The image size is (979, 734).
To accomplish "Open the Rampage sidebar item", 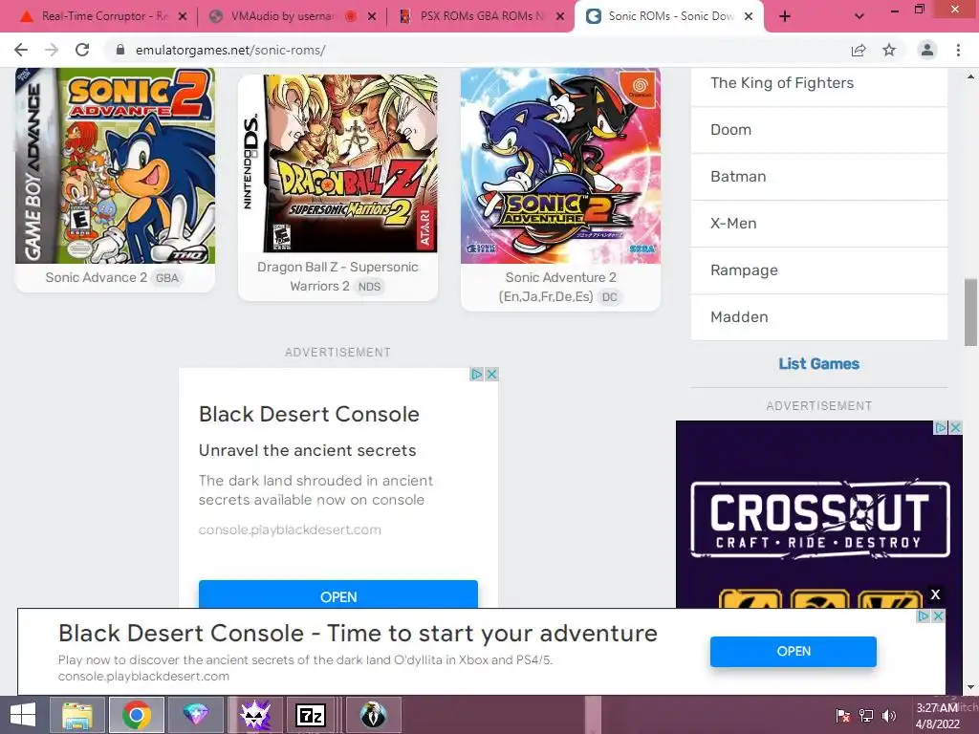I will (819, 270).
